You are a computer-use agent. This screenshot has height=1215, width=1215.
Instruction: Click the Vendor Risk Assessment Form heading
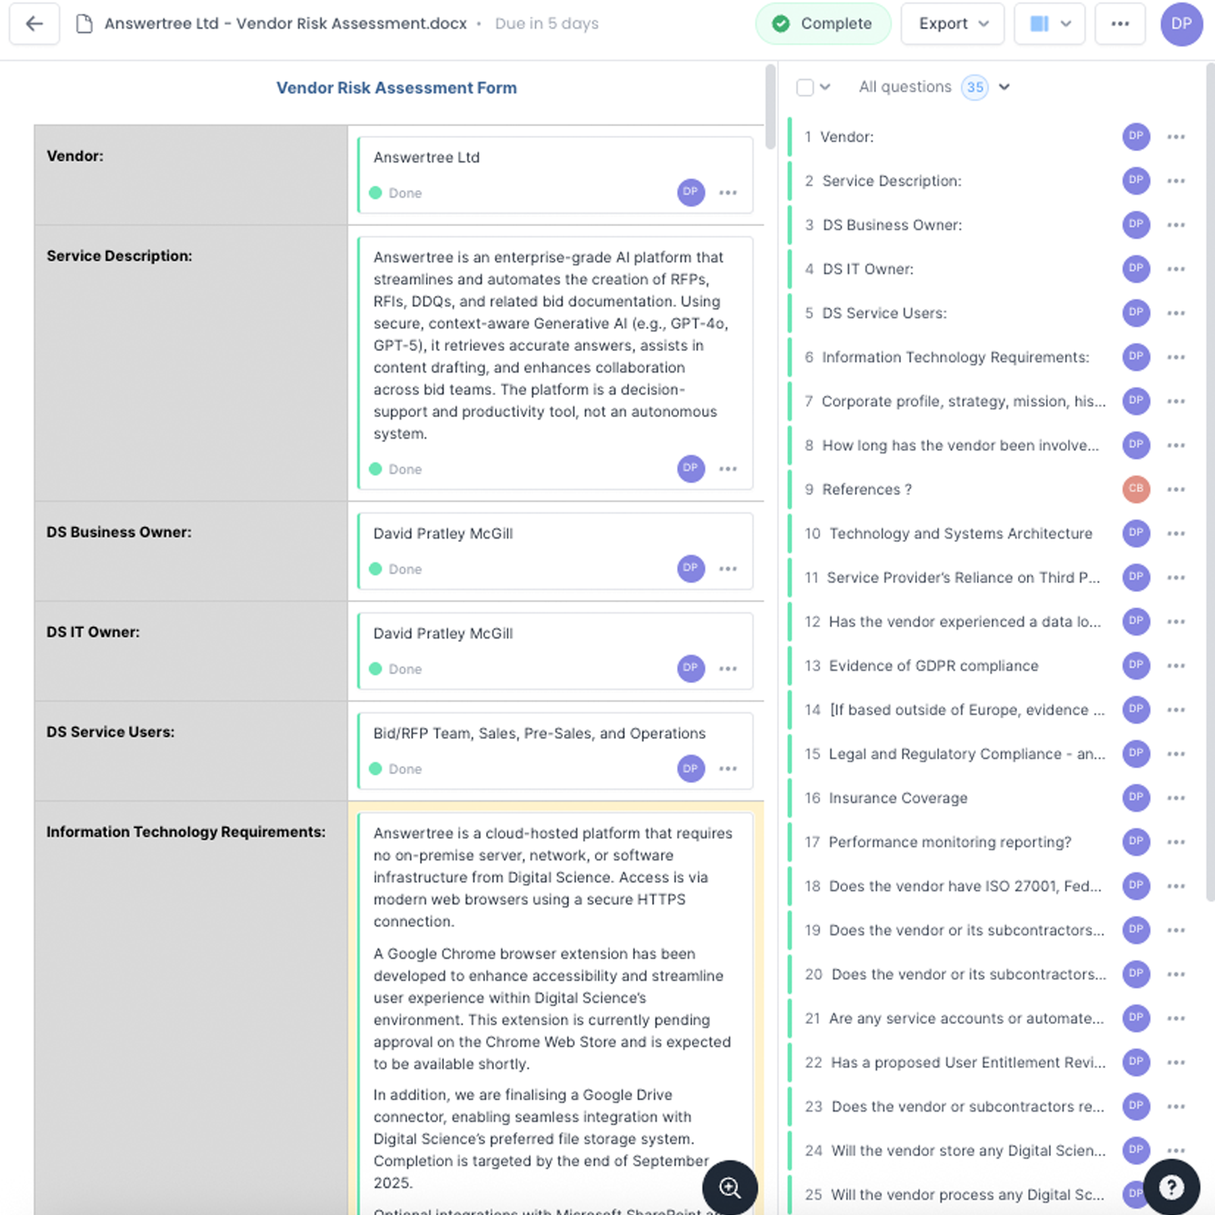(x=396, y=88)
